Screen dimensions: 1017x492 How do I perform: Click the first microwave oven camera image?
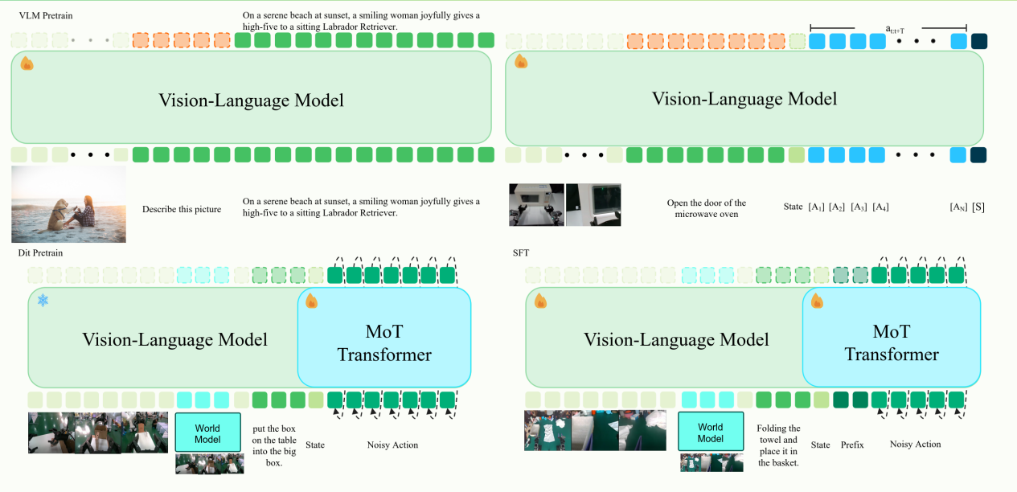(536, 205)
